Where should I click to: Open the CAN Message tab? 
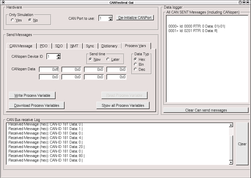[x=21, y=46]
